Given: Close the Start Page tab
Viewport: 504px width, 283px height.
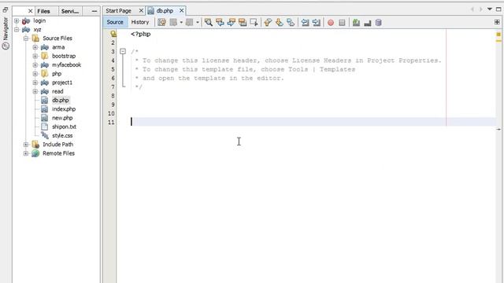Looking at the screenshot, I should point(141,10).
